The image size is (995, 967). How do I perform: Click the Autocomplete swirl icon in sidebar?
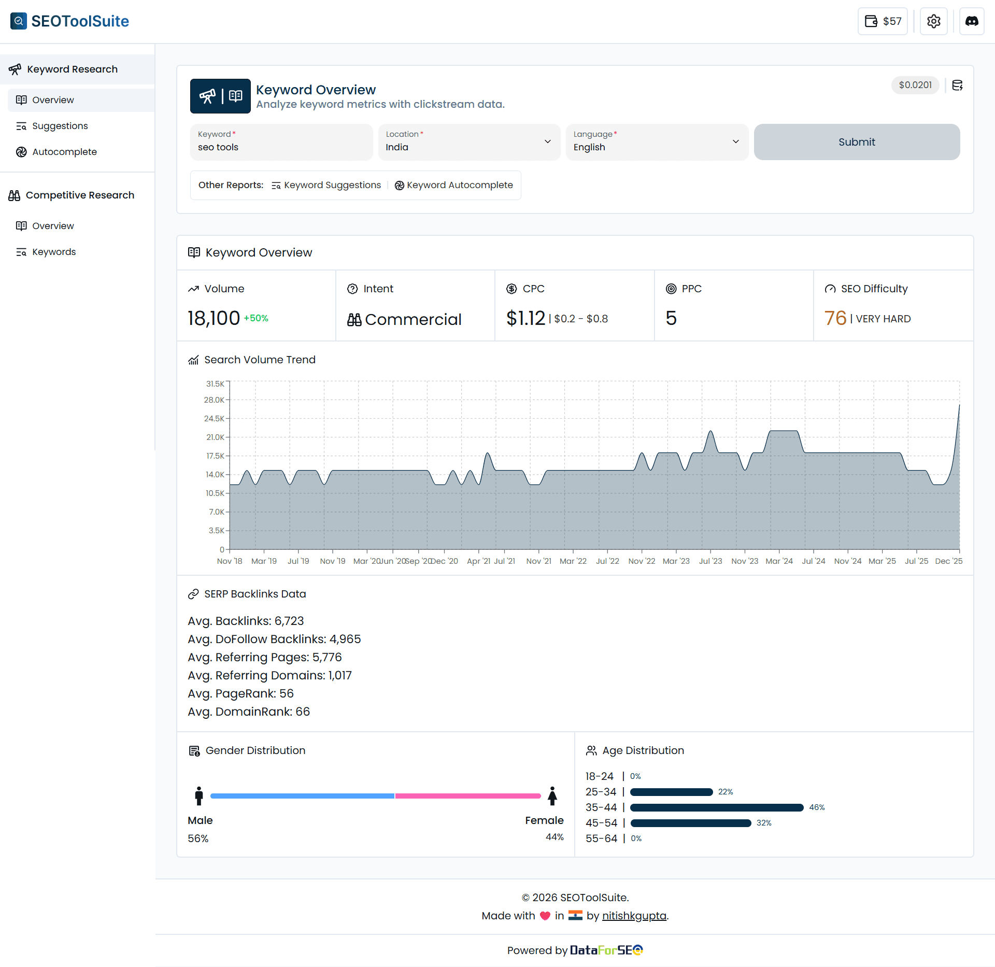click(x=21, y=152)
